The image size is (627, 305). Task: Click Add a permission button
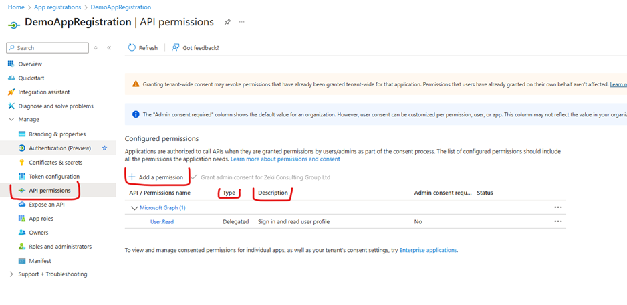156,177
